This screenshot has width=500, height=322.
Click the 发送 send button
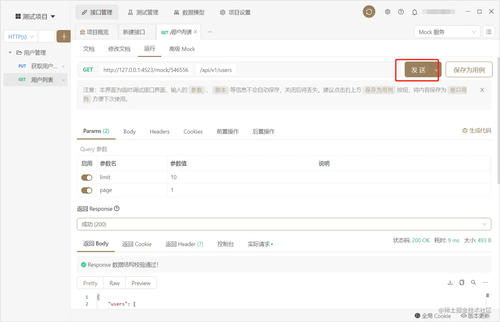pos(418,70)
